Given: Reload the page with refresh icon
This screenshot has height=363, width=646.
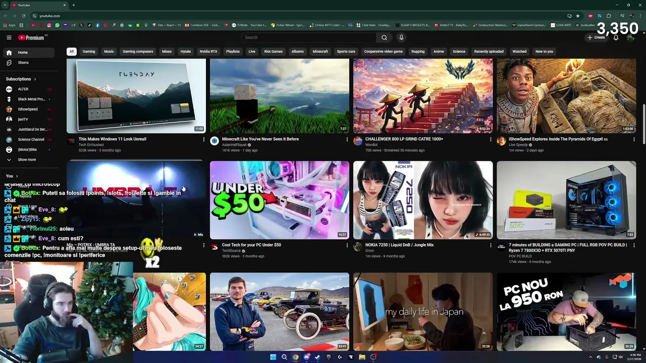Looking at the screenshot, I should pyautogui.click(x=23, y=16).
